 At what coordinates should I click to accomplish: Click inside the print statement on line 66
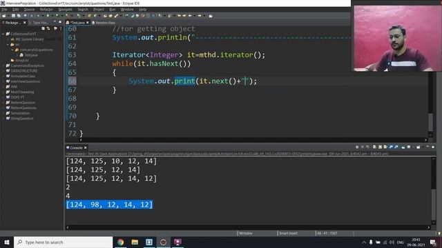(193, 81)
